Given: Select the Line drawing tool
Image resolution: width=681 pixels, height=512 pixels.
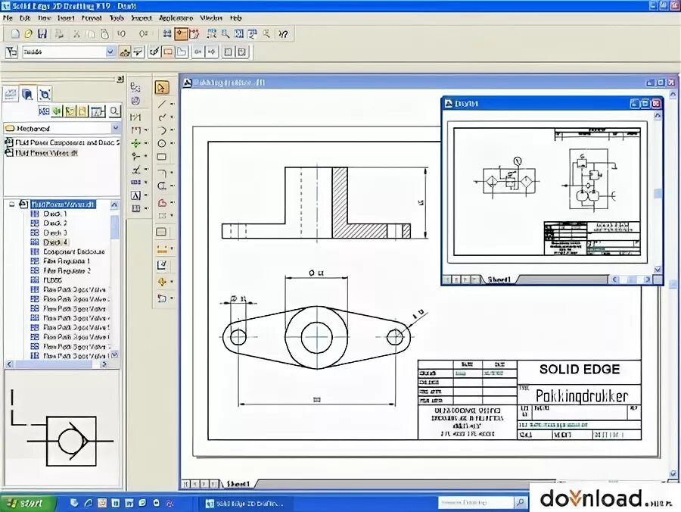Looking at the screenshot, I should pyautogui.click(x=162, y=104).
